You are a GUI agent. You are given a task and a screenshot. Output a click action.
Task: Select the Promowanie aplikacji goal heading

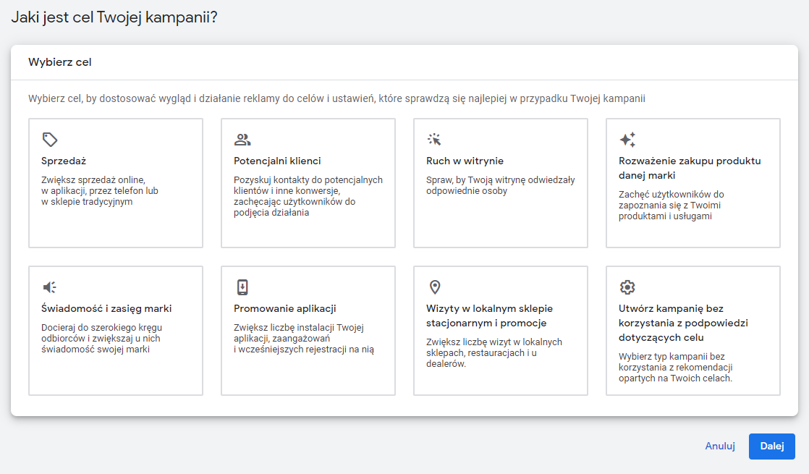point(285,308)
